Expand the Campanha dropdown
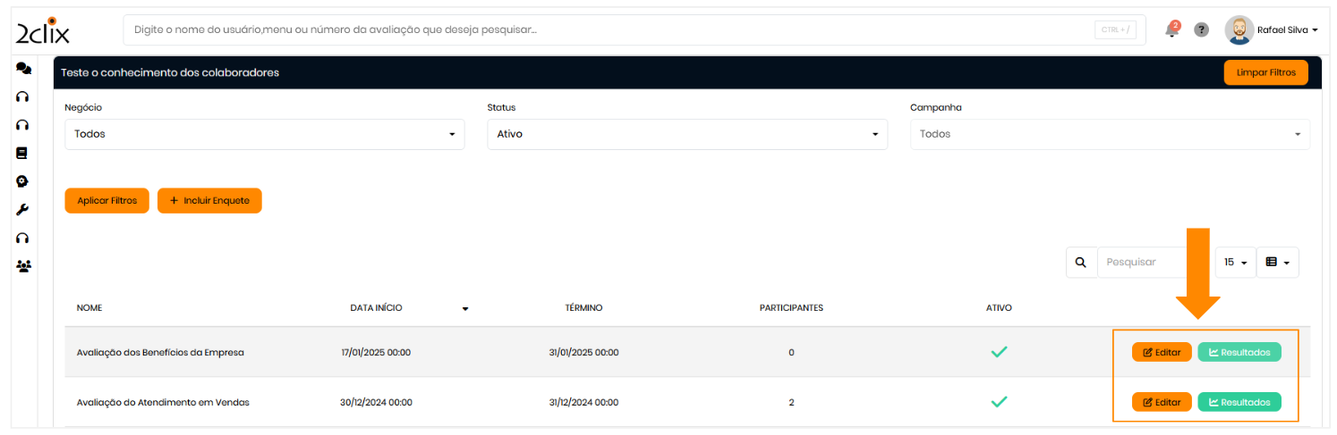 coord(1110,134)
